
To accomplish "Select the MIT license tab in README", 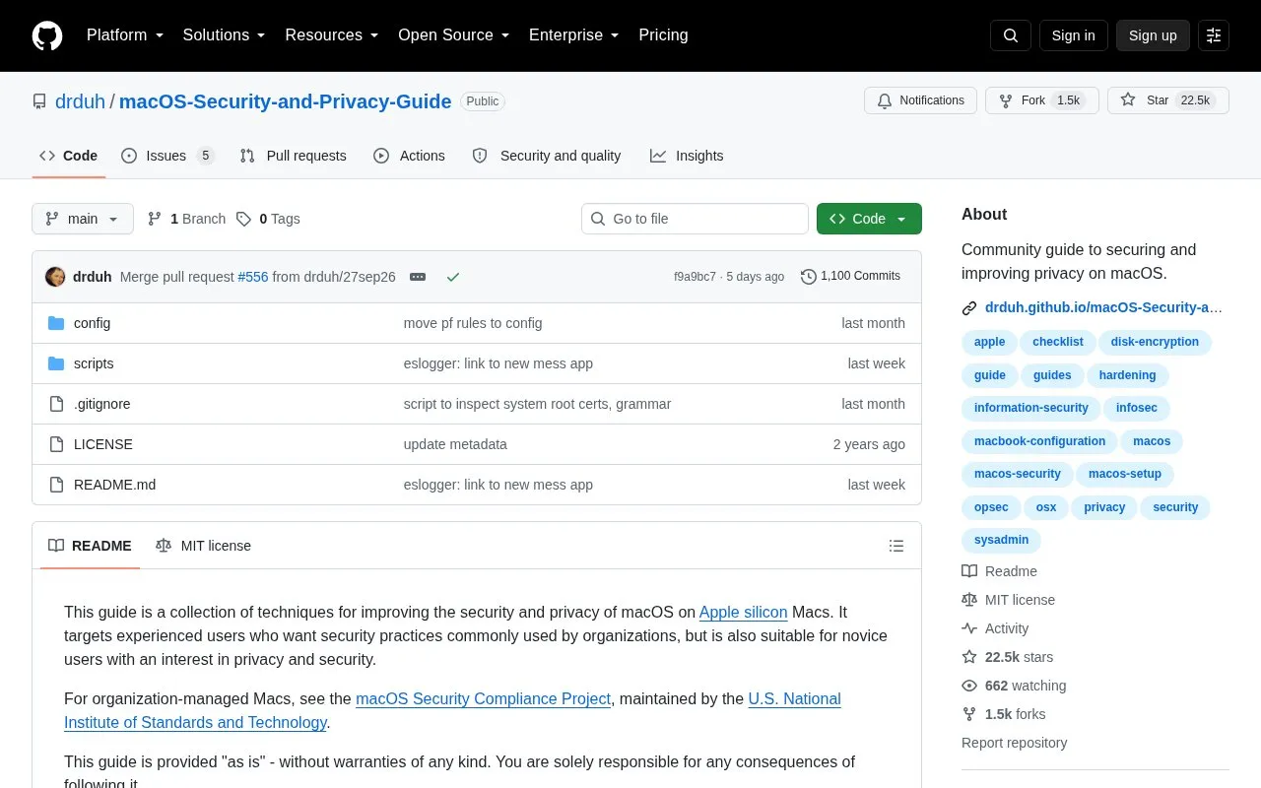I will [203, 546].
